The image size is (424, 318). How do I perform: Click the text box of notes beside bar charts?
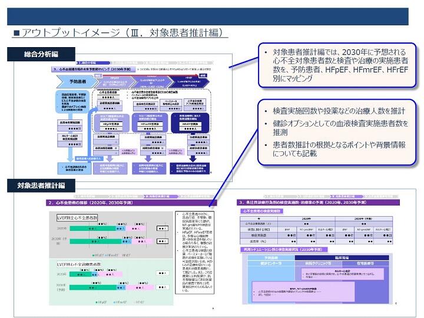click(x=195, y=253)
